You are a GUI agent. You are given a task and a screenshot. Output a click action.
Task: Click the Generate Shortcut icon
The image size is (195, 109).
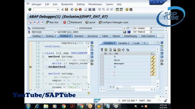coord(121,9)
